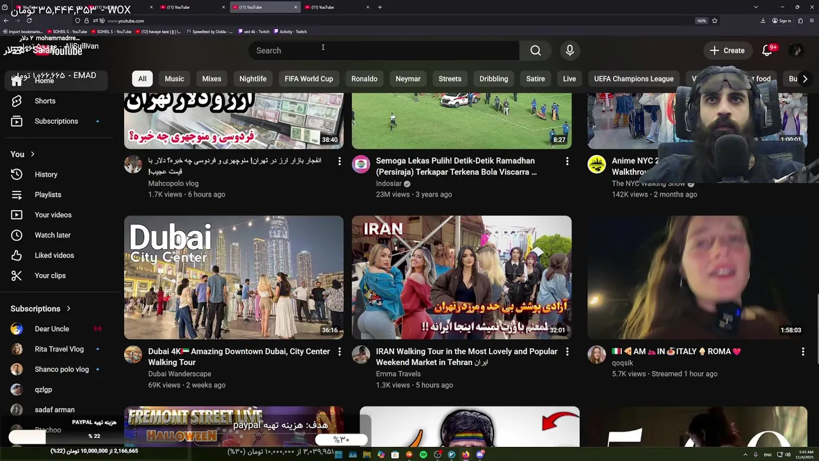This screenshot has height=461, width=819.
Task: Open Discord from the taskbar
Action: pos(480,455)
